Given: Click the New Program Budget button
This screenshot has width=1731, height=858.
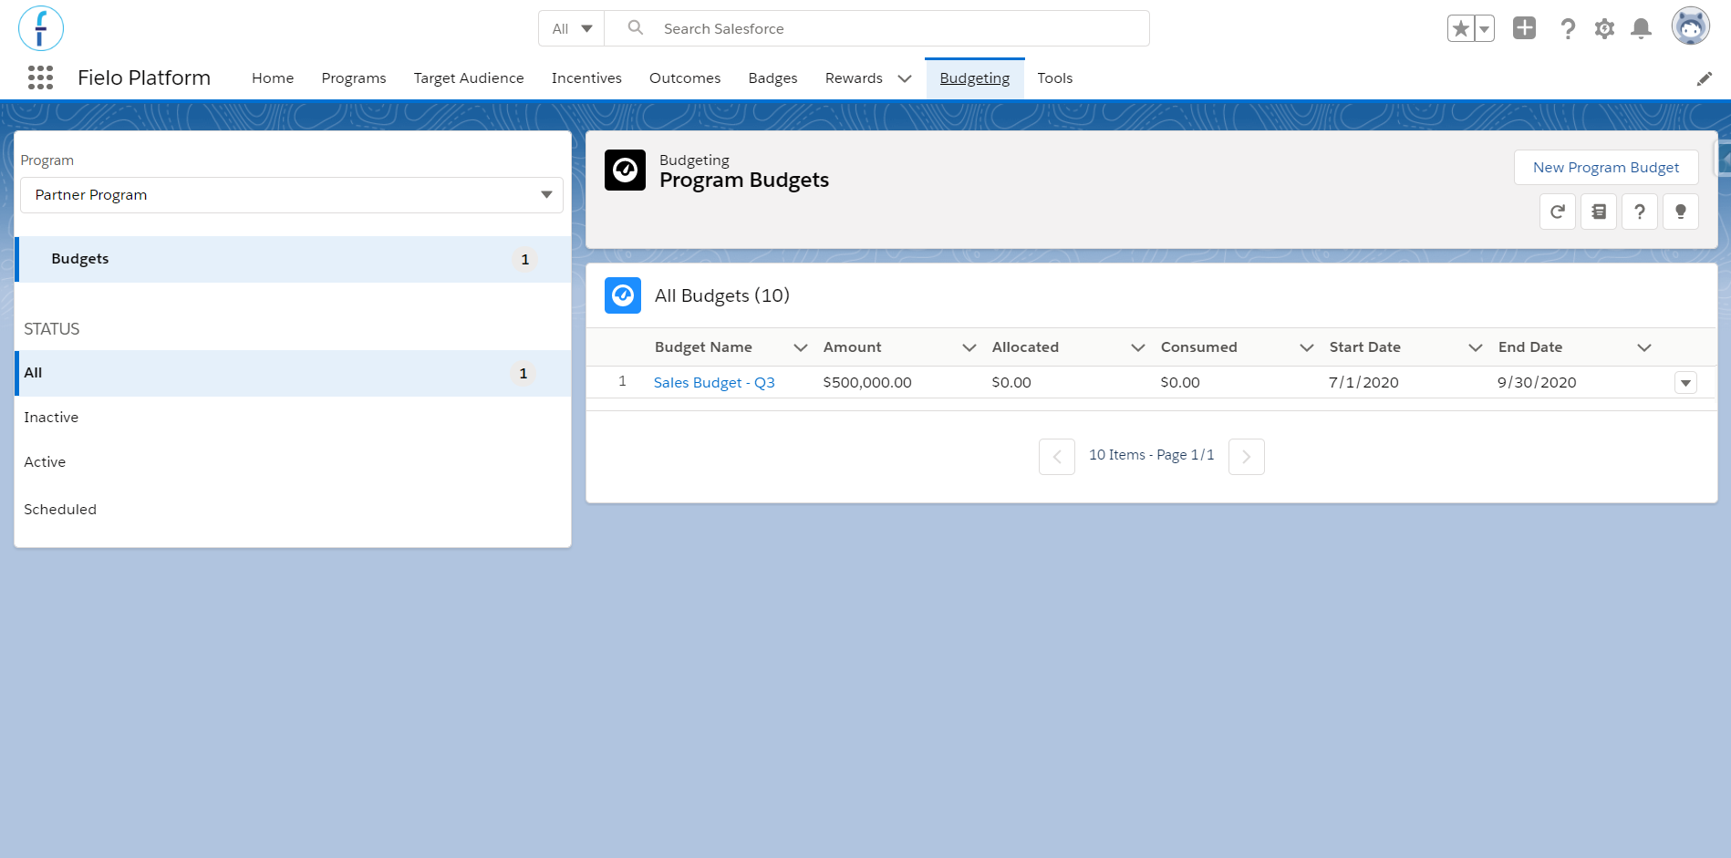Looking at the screenshot, I should pyautogui.click(x=1606, y=168).
